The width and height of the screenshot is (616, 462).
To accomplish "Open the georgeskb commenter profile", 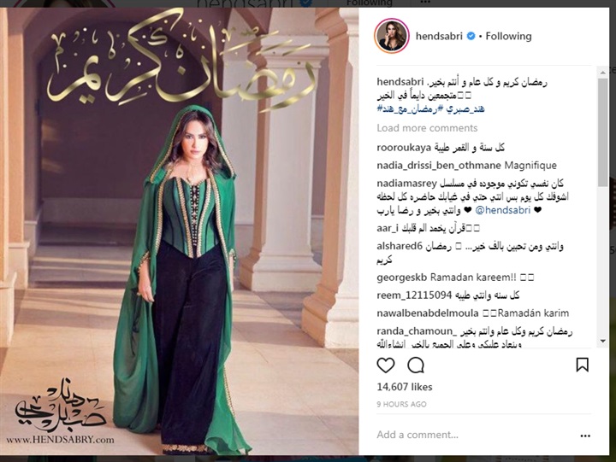I will click(x=401, y=278).
